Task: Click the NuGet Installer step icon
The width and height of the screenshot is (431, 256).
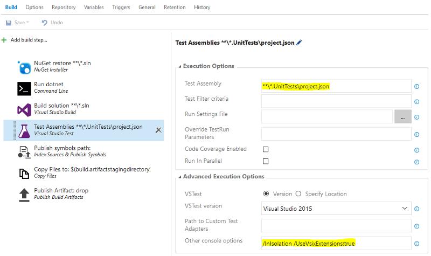Action: pyautogui.click(x=24, y=67)
